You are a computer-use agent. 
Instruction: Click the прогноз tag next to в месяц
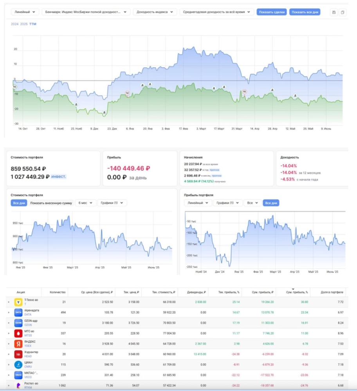216,176
